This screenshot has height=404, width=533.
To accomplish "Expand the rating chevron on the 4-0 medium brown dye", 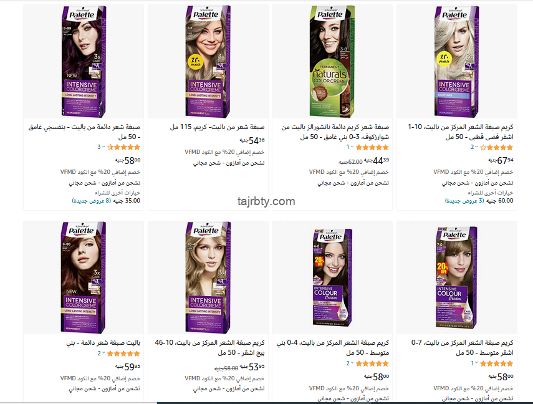I will [352, 363].
